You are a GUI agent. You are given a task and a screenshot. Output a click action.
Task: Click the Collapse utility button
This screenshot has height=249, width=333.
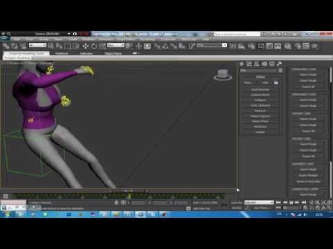tap(260, 100)
